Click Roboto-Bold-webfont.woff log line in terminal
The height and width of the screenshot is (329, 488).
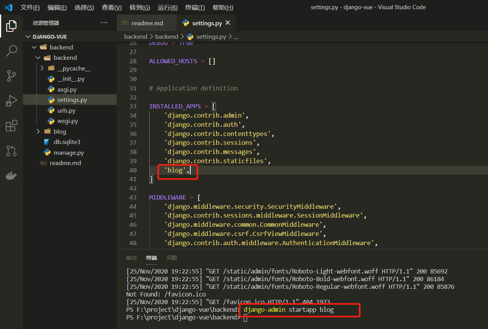point(285,279)
